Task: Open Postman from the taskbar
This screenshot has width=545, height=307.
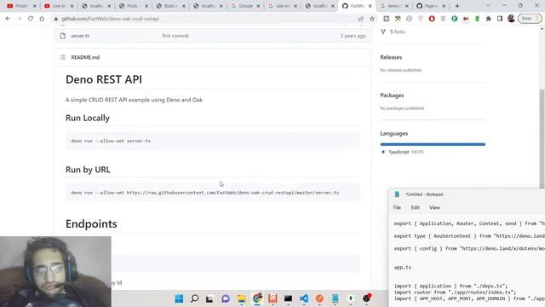Action: 319,298
